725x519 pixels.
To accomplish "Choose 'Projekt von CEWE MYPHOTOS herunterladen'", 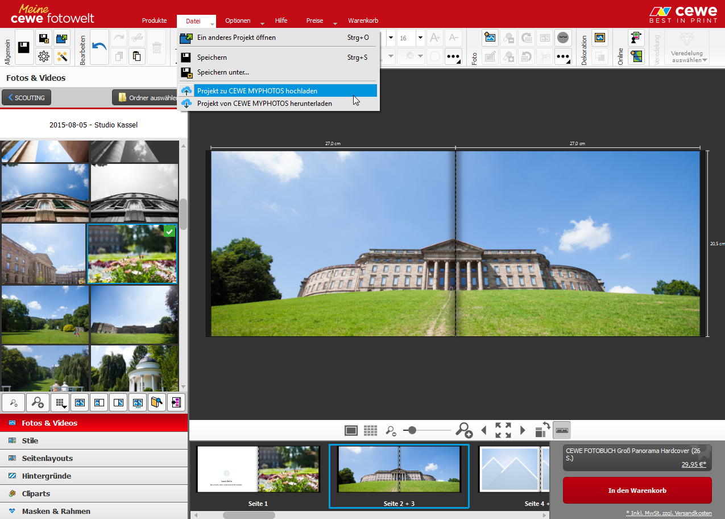I will [x=264, y=104].
